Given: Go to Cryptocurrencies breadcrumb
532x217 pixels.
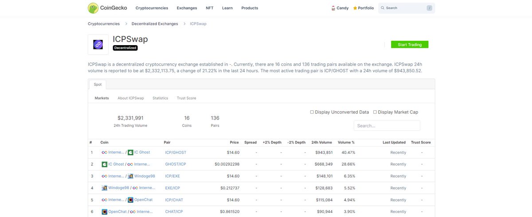Looking at the screenshot, I should (104, 23).
